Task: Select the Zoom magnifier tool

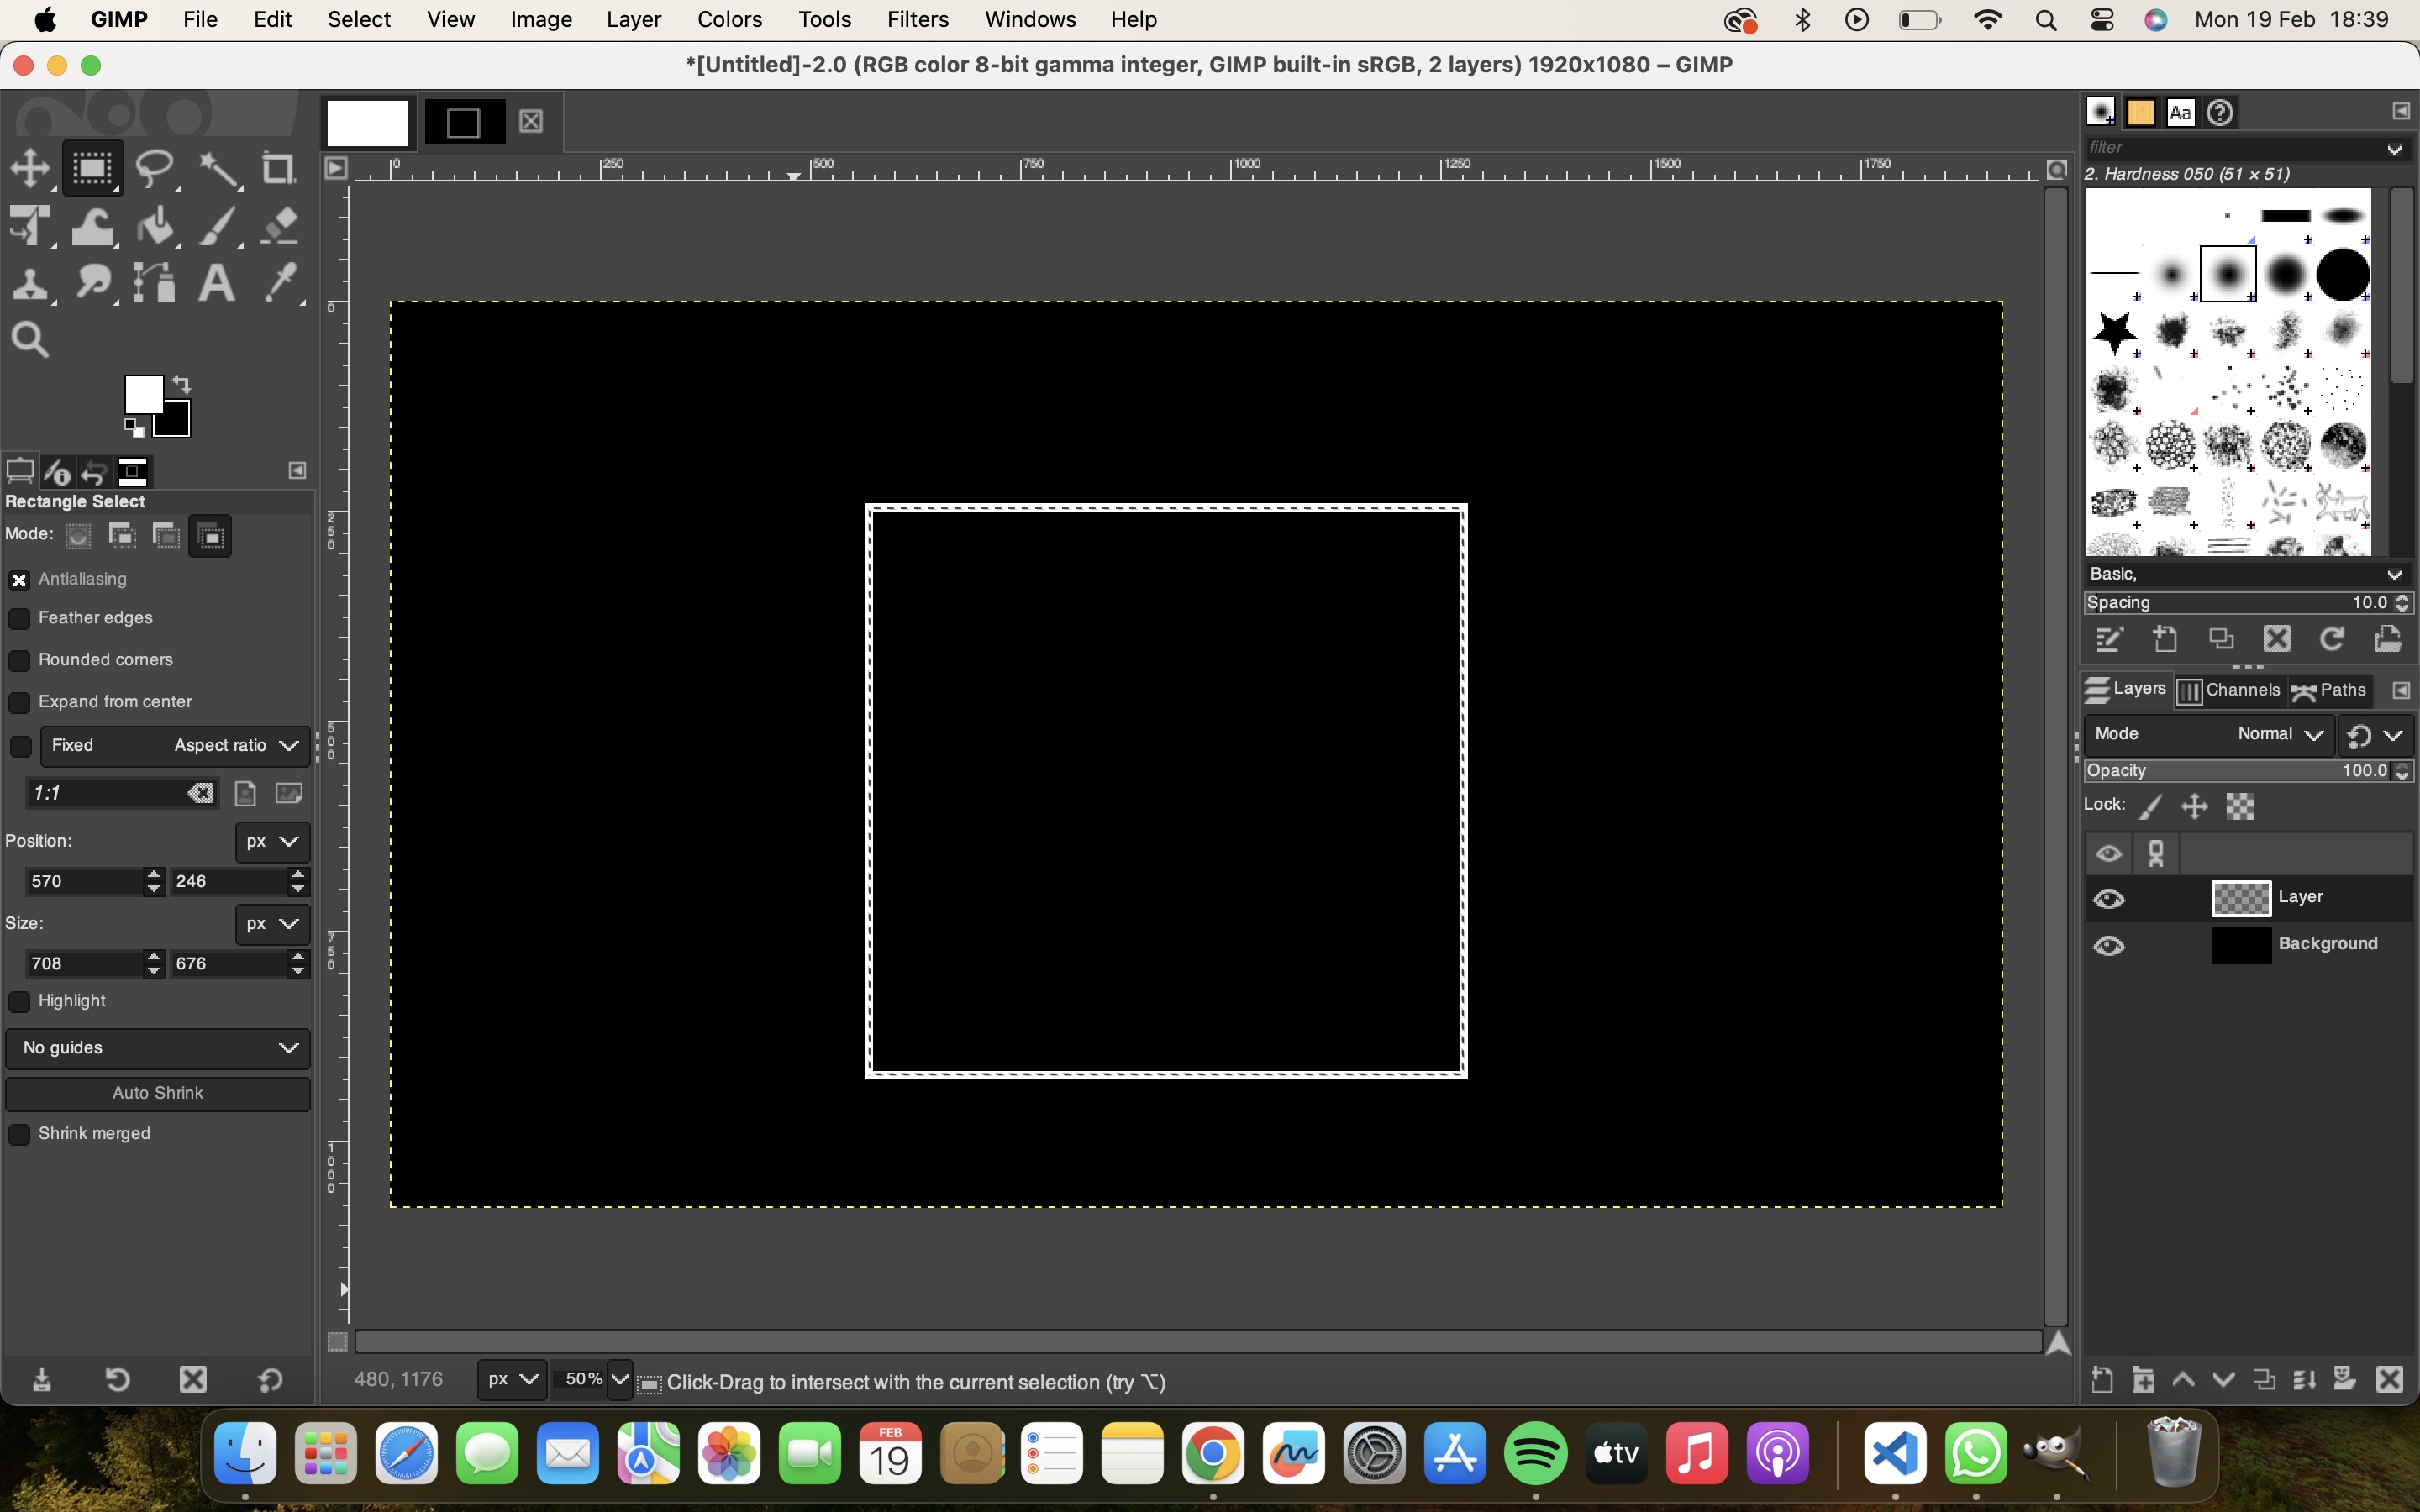Action: (30, 341)
